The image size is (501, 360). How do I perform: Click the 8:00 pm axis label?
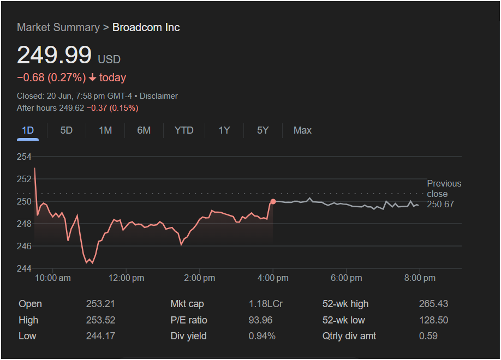420,278
